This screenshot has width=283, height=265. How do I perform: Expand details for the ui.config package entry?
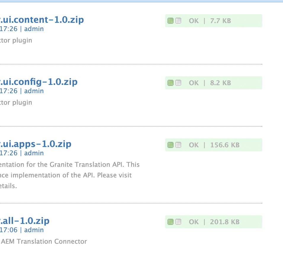pos(38,82)
